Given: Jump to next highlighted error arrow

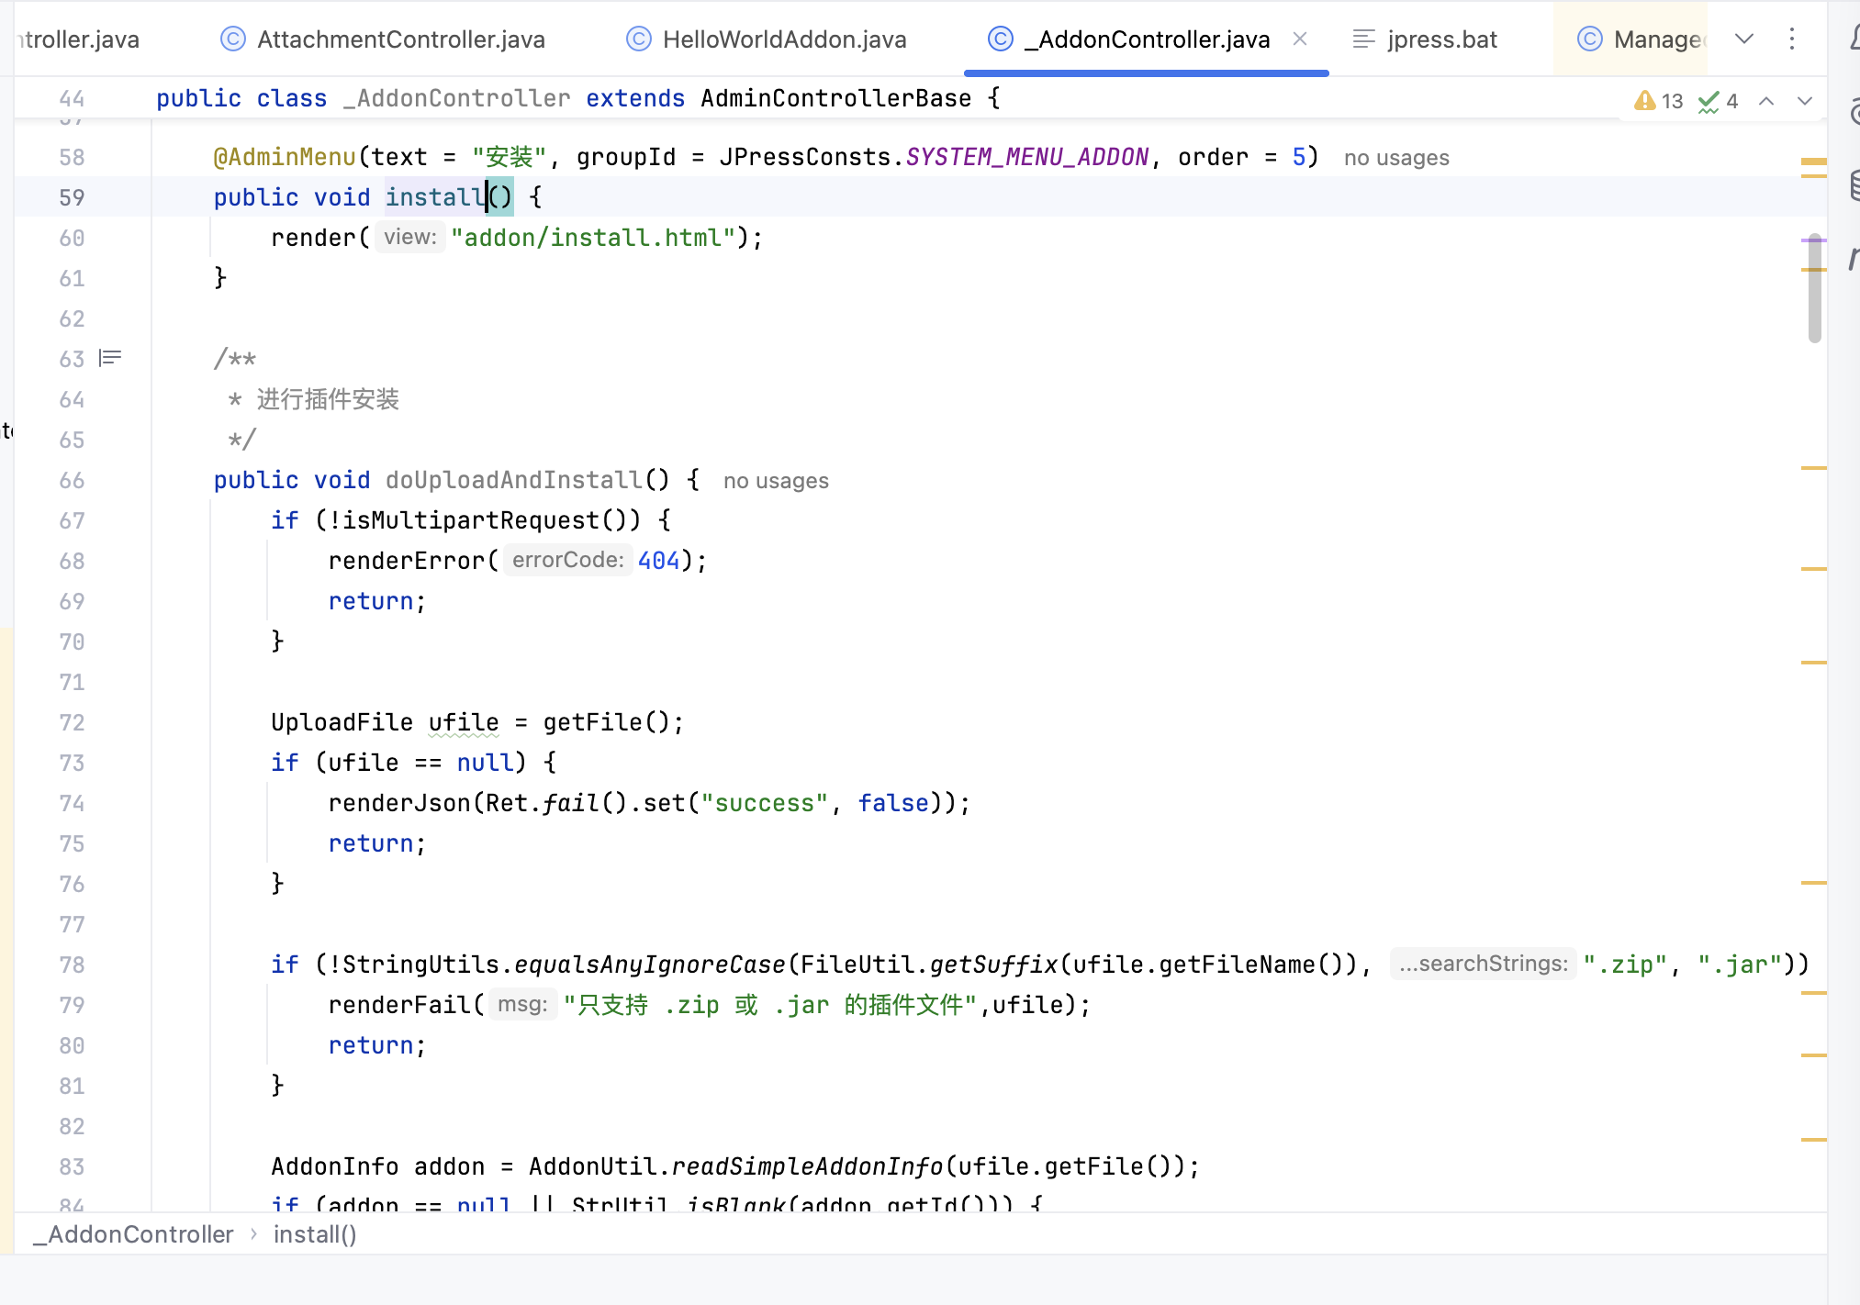Looking at the screenshot, I should point(1805,101).
